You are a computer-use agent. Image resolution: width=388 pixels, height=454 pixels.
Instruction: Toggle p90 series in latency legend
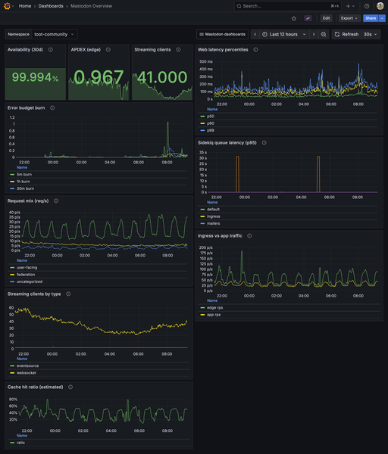[x=210, y=123]
